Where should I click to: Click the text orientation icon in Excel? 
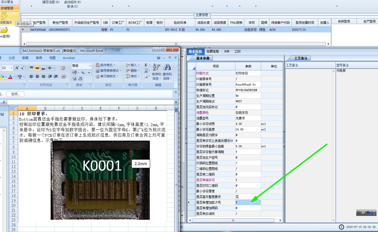tap(51, 68)
